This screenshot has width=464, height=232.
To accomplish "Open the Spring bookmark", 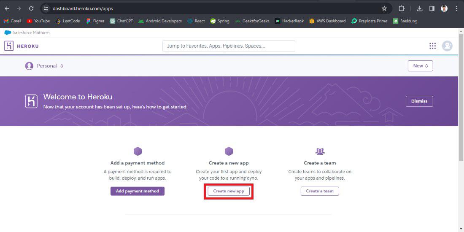I will click(x=220, y=21).
